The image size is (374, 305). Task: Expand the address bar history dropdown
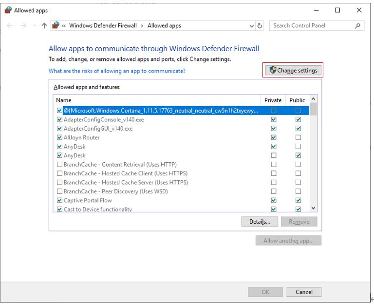252,26
